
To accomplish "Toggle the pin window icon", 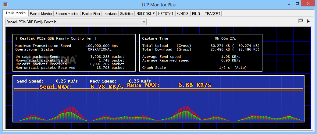I will [308, 21].
